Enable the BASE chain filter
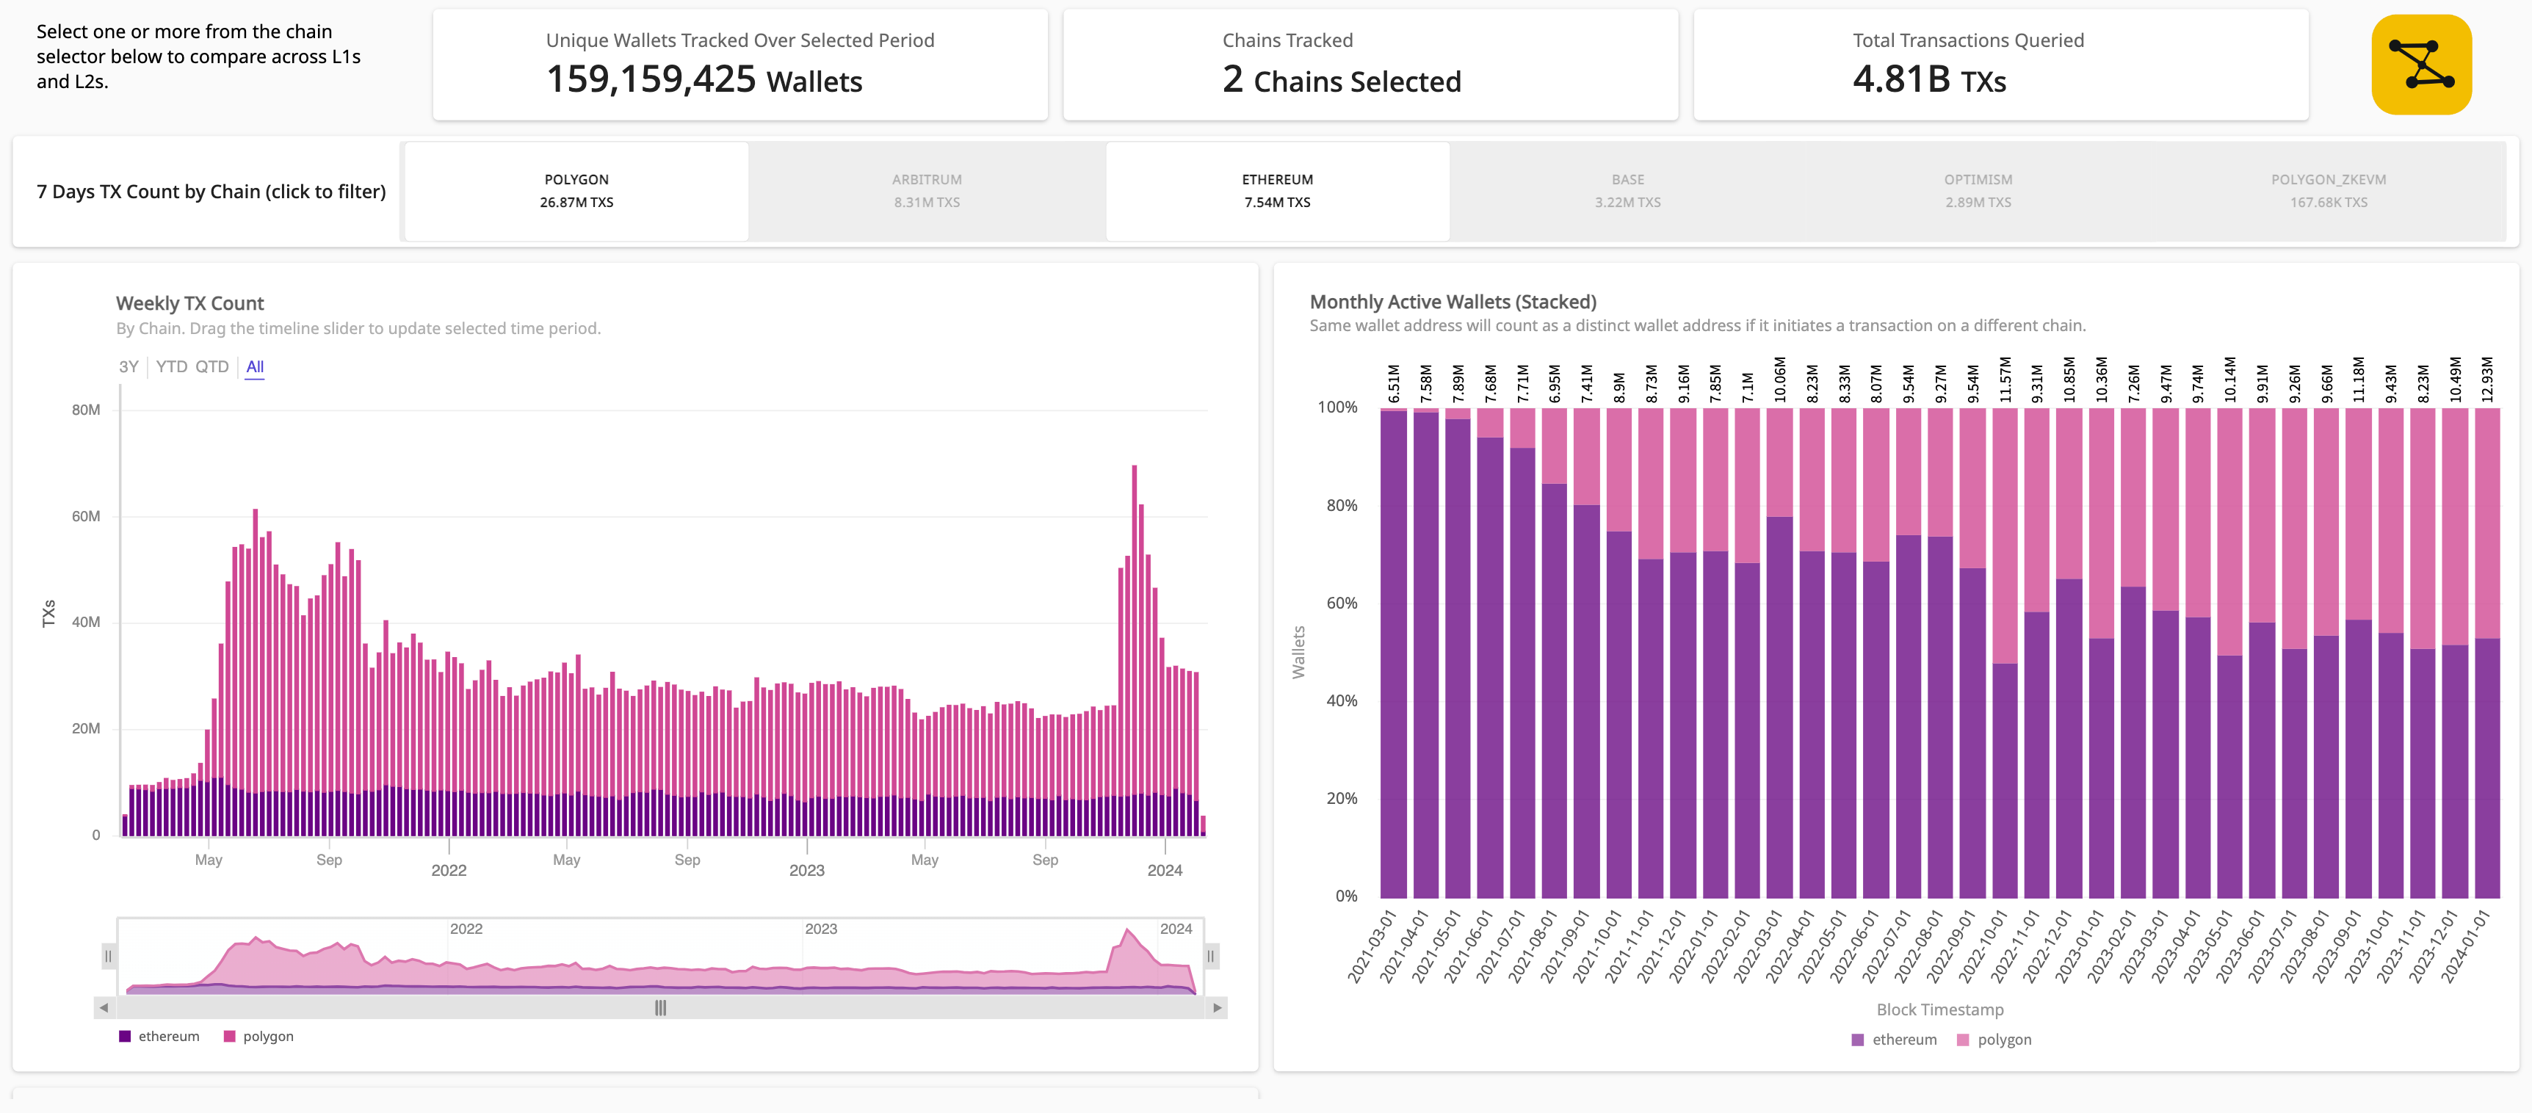The image size is (2532, 1113). pos(1627,192)
